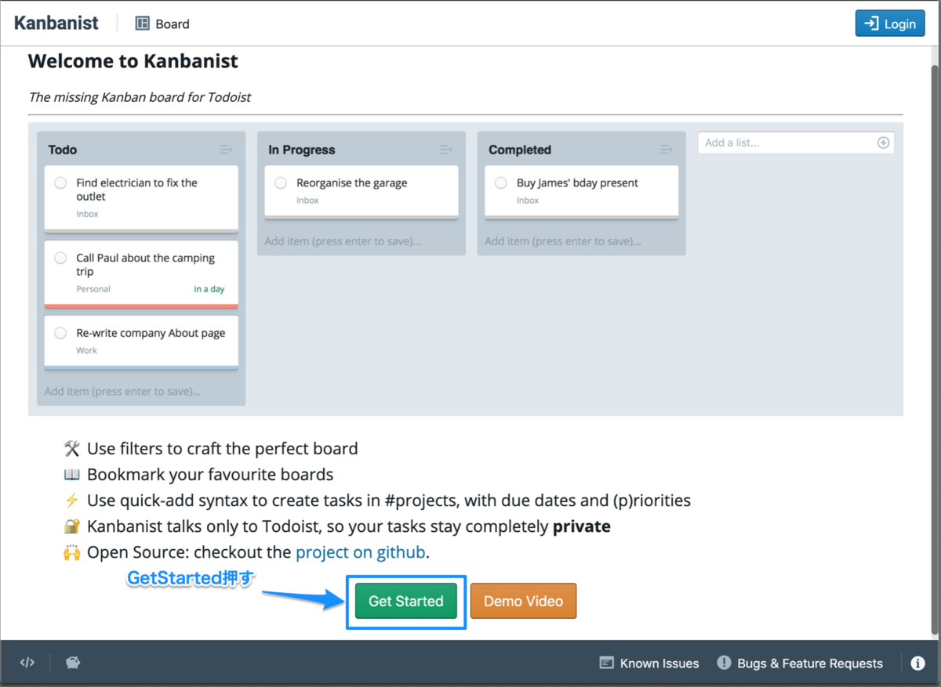Click Add item field in Todo list

(x=141, y=391)
